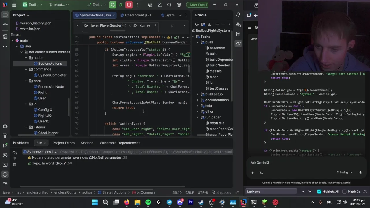Insert new line icon in find bar
Viewport: 370px width, 208px height.
point(135,25)
